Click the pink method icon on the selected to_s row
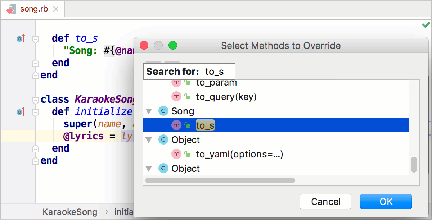 click(176, 125)
